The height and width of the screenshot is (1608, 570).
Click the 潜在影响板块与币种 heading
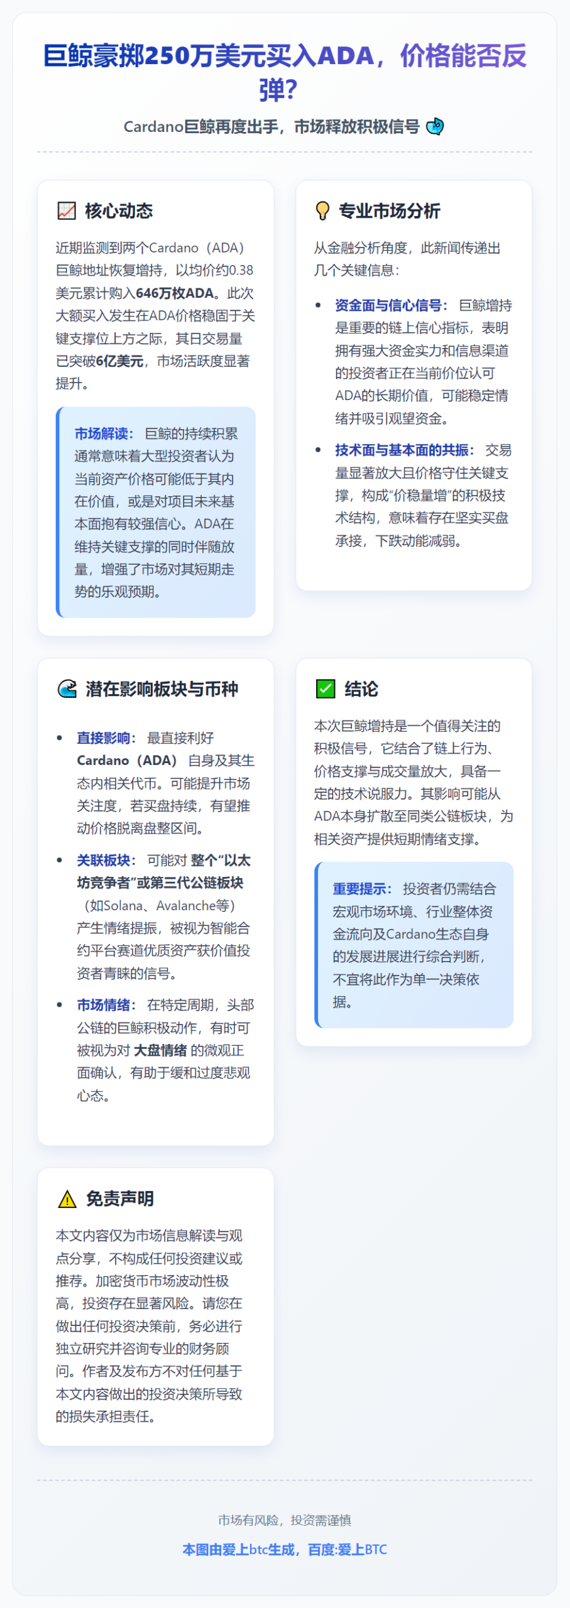pyautogui.click(x=162, y=688)
